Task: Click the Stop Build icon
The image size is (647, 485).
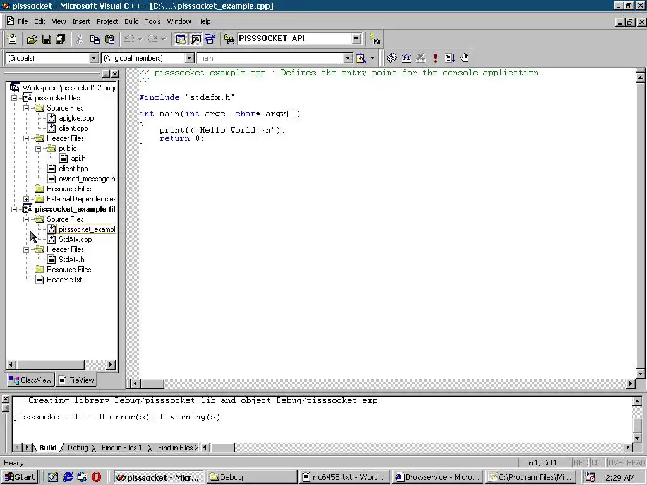Action: point(421,58)
